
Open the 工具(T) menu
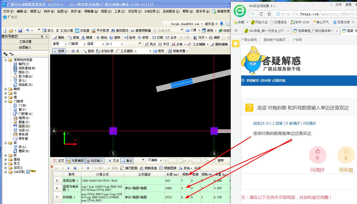pos(120,11)
